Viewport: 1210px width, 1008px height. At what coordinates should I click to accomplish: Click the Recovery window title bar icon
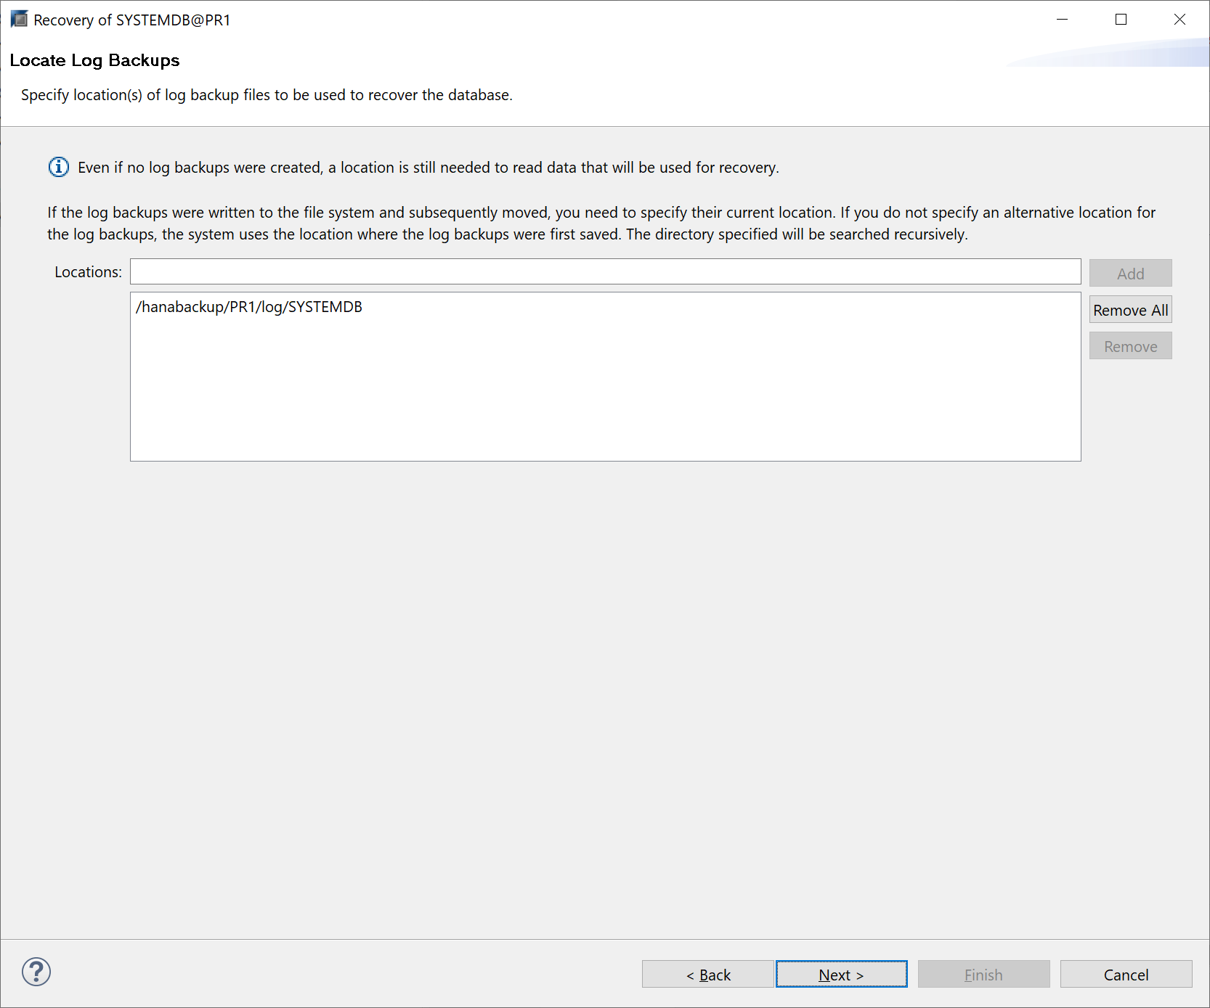click(x=19, y=20)
